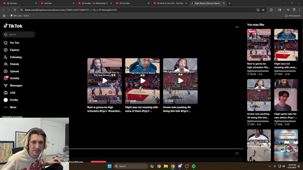Image resolution: width=303 pixels, height=170 pixels.
Task: Click the TikTok search field
Action: point(19,34)
